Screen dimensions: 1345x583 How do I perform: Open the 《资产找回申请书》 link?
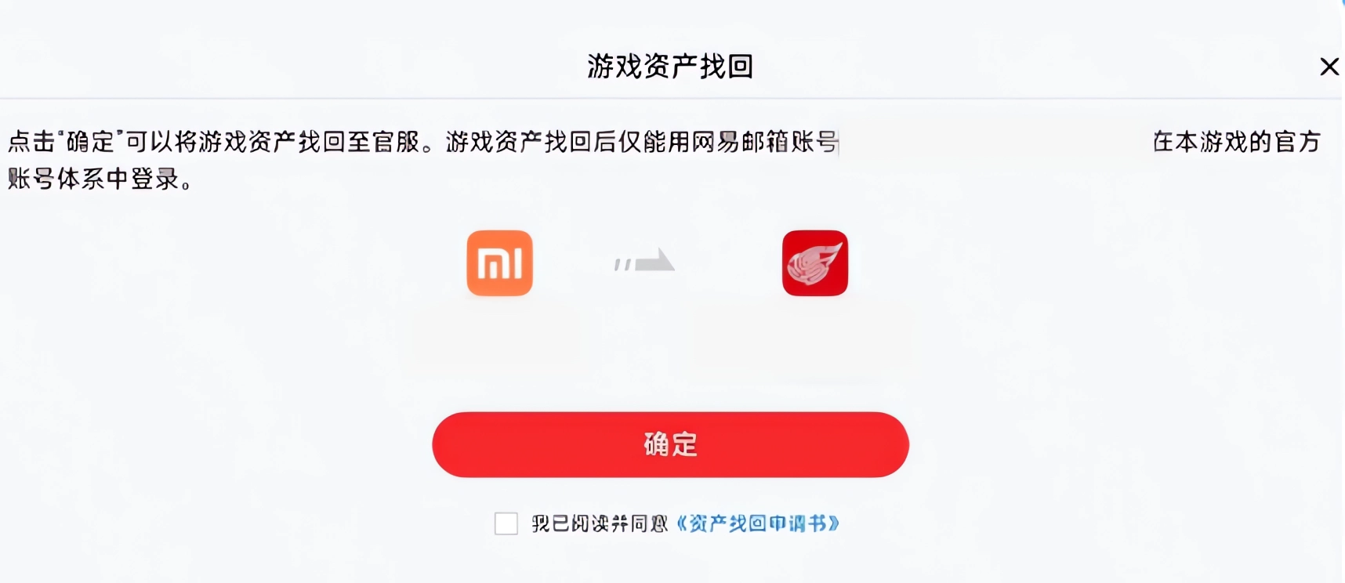point(758,523)
